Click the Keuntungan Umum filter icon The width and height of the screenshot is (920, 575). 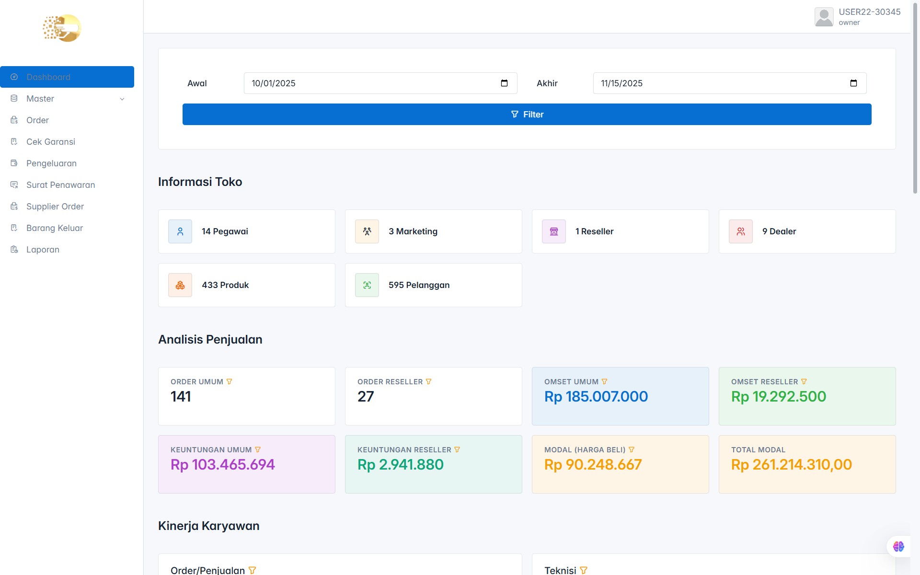pos(258,450)
